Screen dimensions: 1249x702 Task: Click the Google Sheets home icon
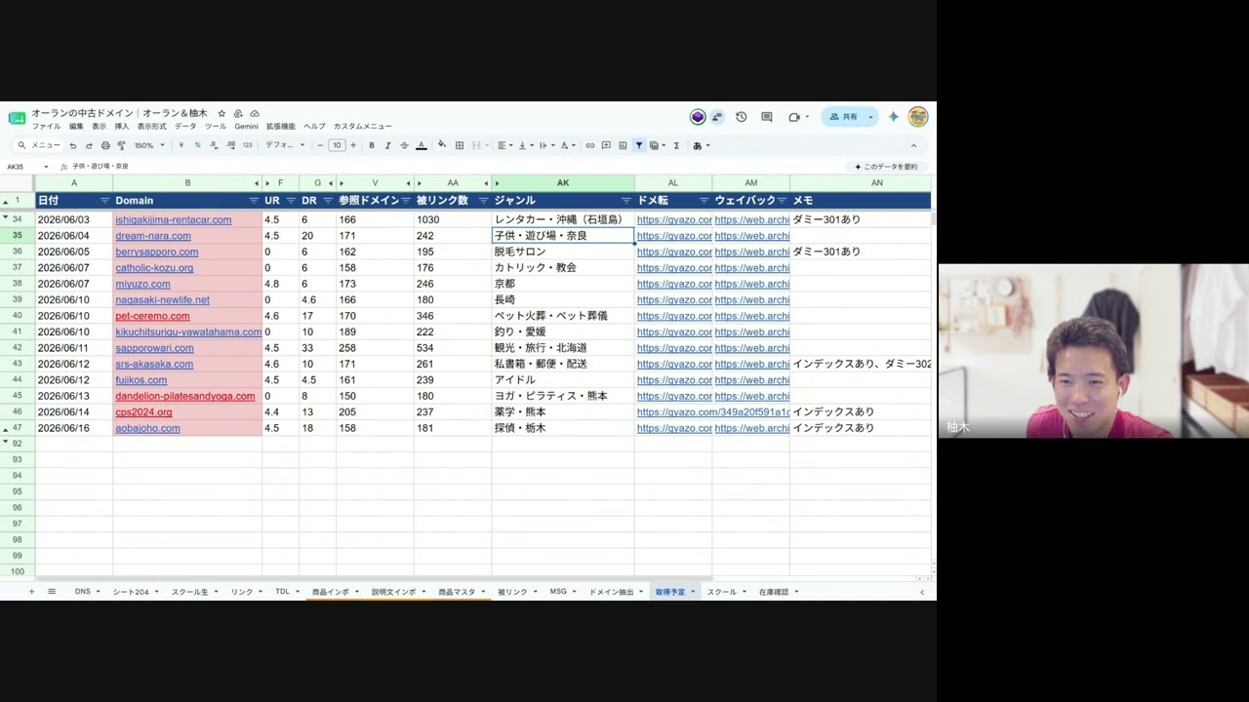pos(17,118)
